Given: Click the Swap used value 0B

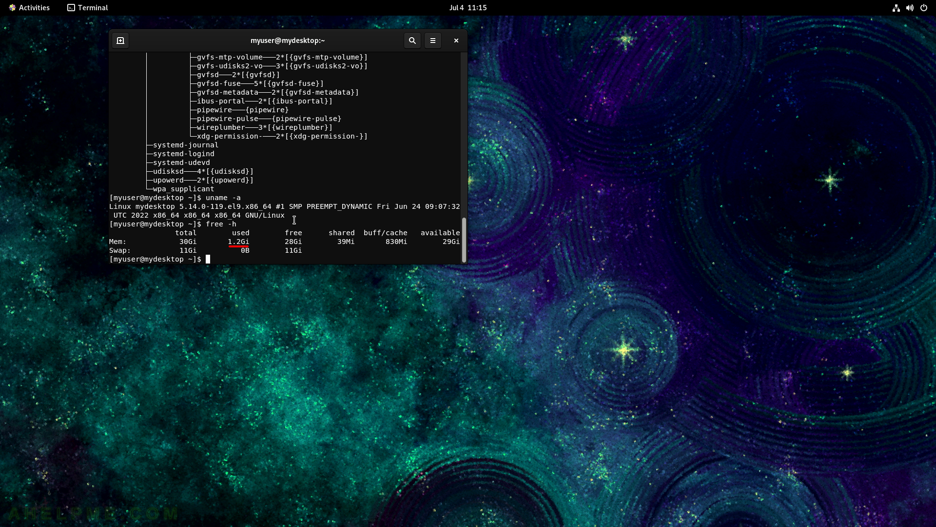Looking at the screenshot, I should [x=245, y=250].
